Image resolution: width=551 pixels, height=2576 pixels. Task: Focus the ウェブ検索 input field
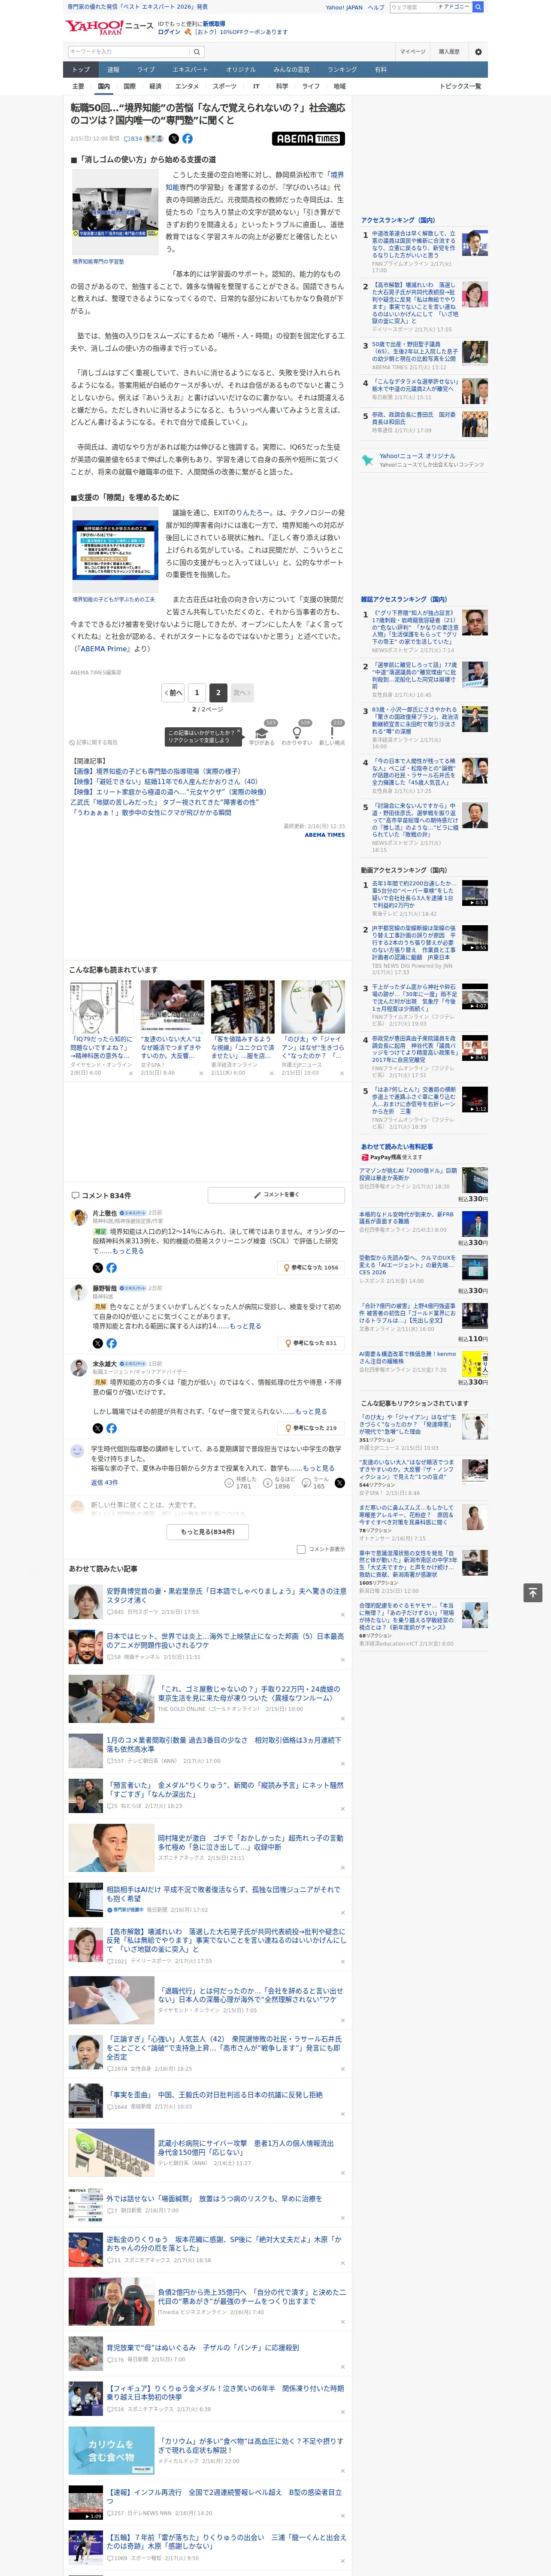click(x=412, y=7)
